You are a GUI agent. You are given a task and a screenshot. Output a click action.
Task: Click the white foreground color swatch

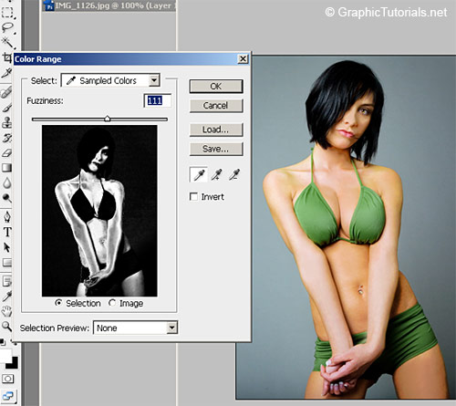pos(5,356)
